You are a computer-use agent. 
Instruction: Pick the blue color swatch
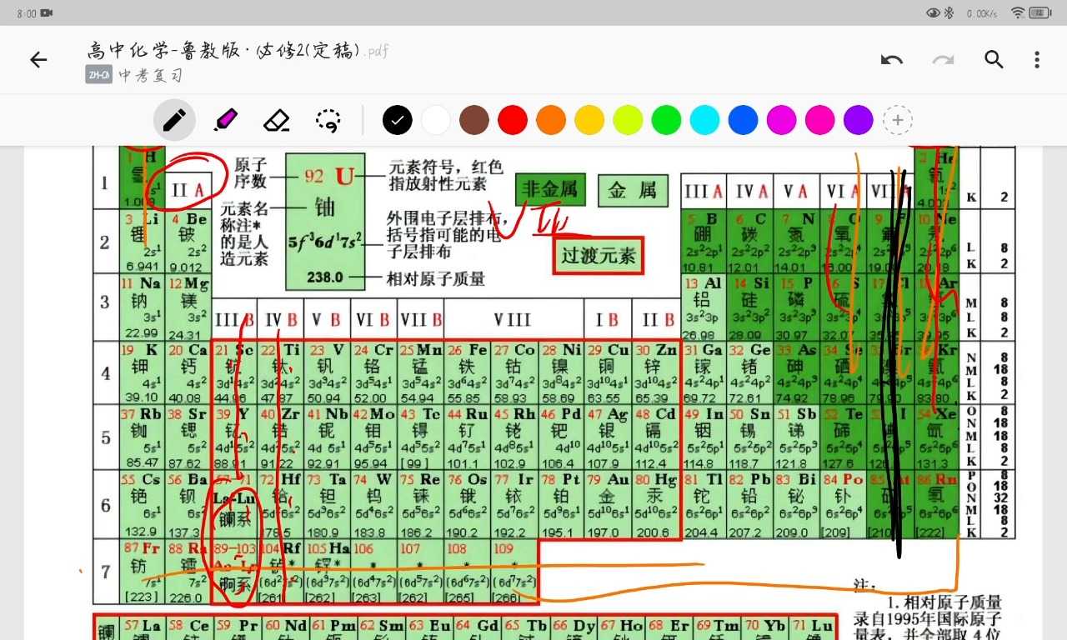pos(743,120)
